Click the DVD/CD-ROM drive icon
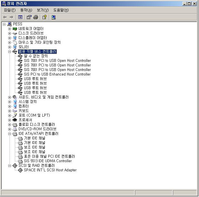199x197 pixels. pos(15,129)
